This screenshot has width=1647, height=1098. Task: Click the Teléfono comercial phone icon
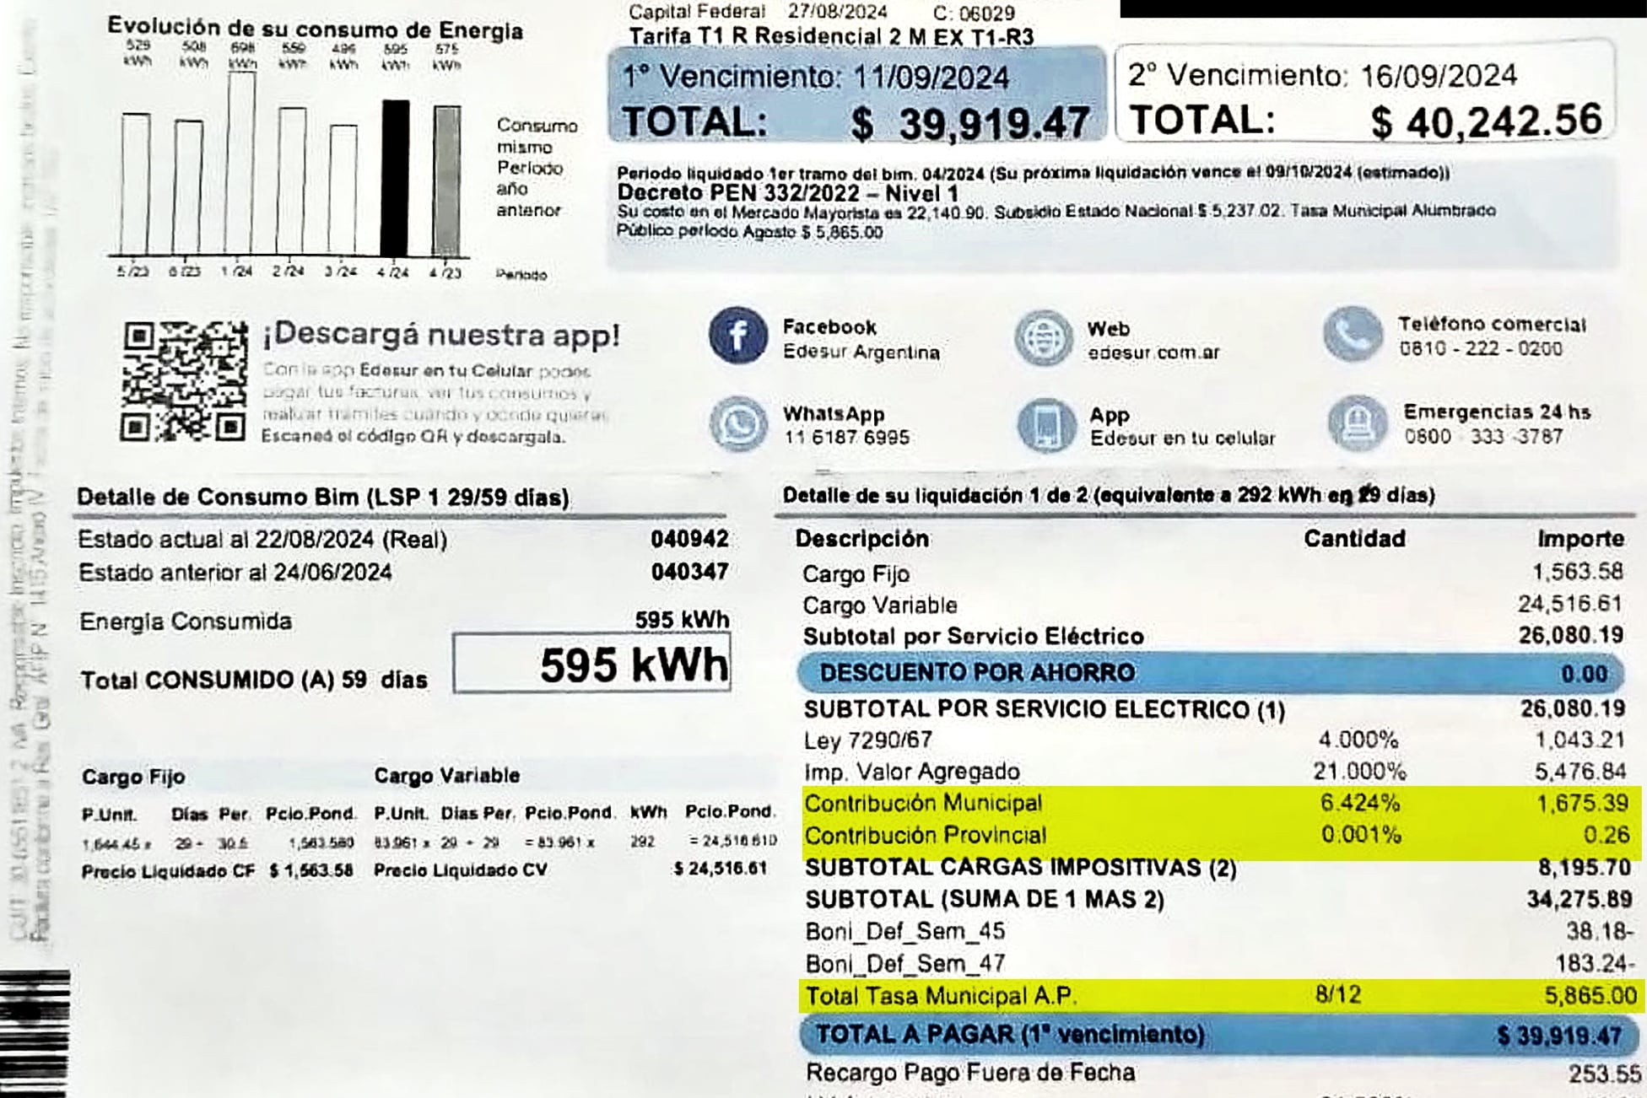coord(1353,334)
